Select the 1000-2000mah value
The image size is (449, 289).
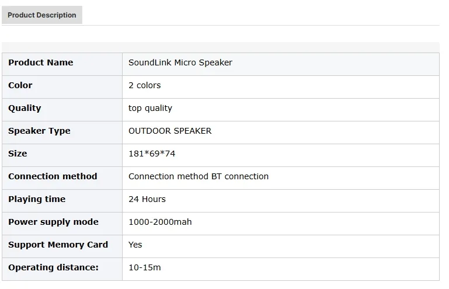(160, 222)
